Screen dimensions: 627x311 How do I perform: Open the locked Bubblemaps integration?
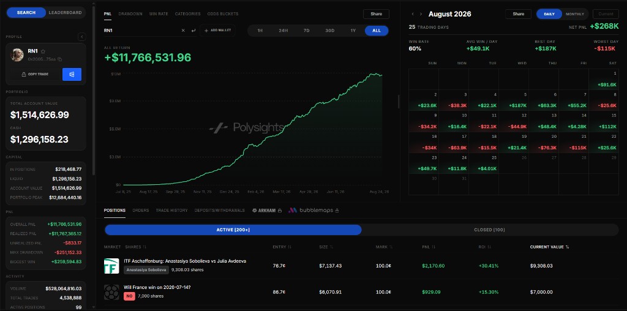click(314, 210)
